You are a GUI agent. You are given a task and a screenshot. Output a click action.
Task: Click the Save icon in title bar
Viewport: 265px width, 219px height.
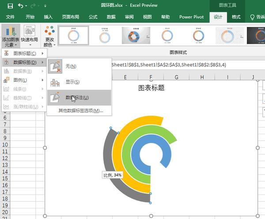click(10, 6)
